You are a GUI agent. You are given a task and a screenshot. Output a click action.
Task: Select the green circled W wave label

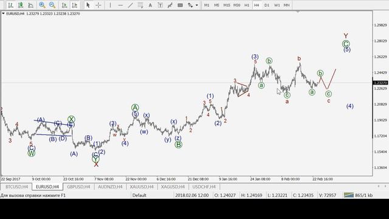pyautogui.click(x=31, y=153)
